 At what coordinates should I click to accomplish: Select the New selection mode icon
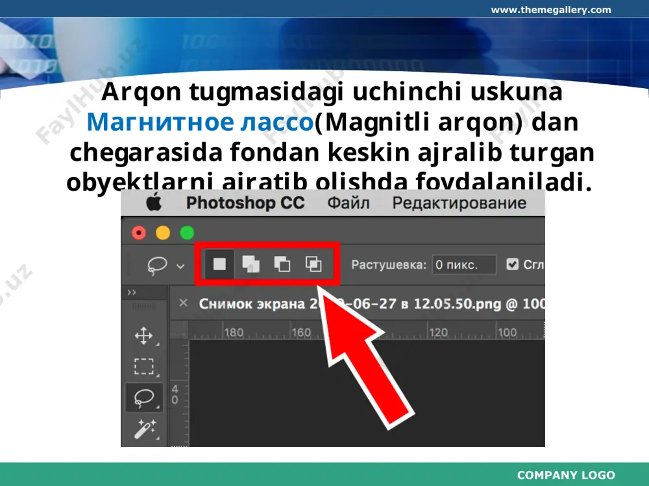point(219,264)
